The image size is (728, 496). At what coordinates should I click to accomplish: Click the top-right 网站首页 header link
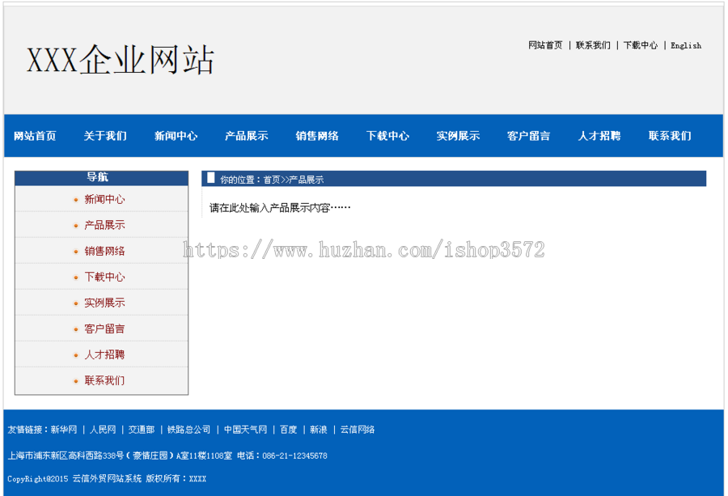coord(545,45)
